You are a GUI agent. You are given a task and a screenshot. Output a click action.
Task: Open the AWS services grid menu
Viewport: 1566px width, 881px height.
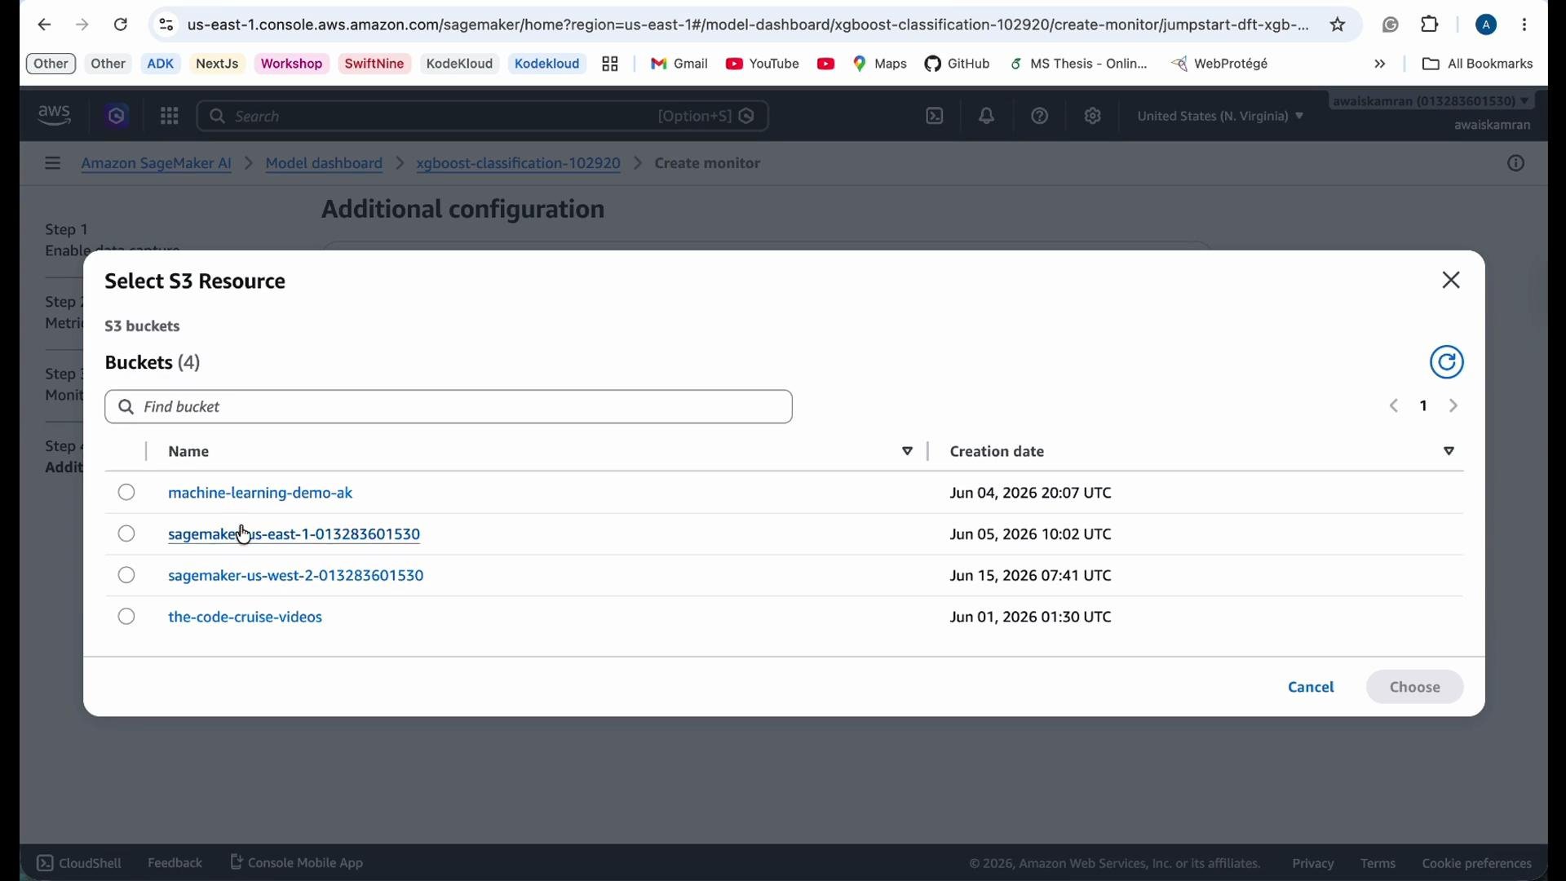click(169, 117)
